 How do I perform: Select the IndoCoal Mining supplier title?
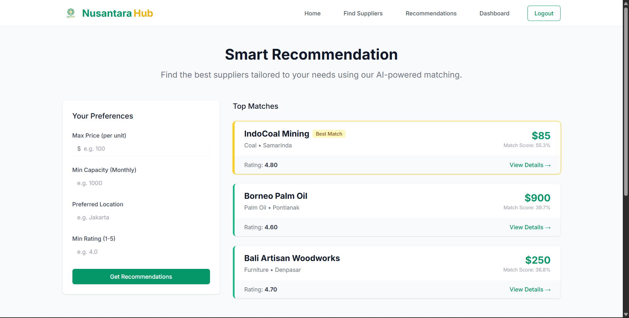click(x=276, y=134)
